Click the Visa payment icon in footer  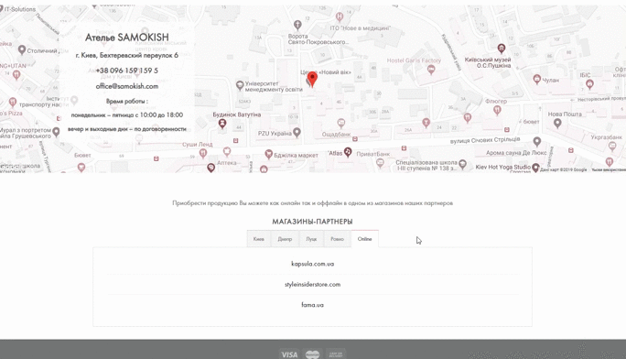click(289, 354)
